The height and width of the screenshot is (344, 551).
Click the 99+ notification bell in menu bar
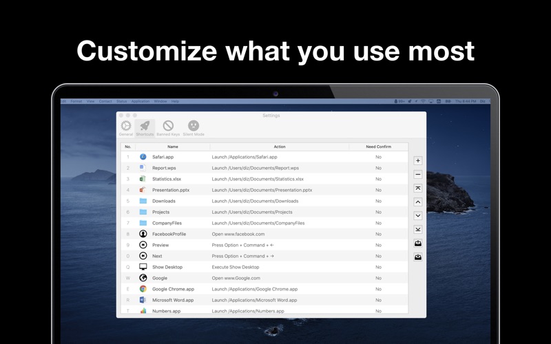tap(399, 101)
